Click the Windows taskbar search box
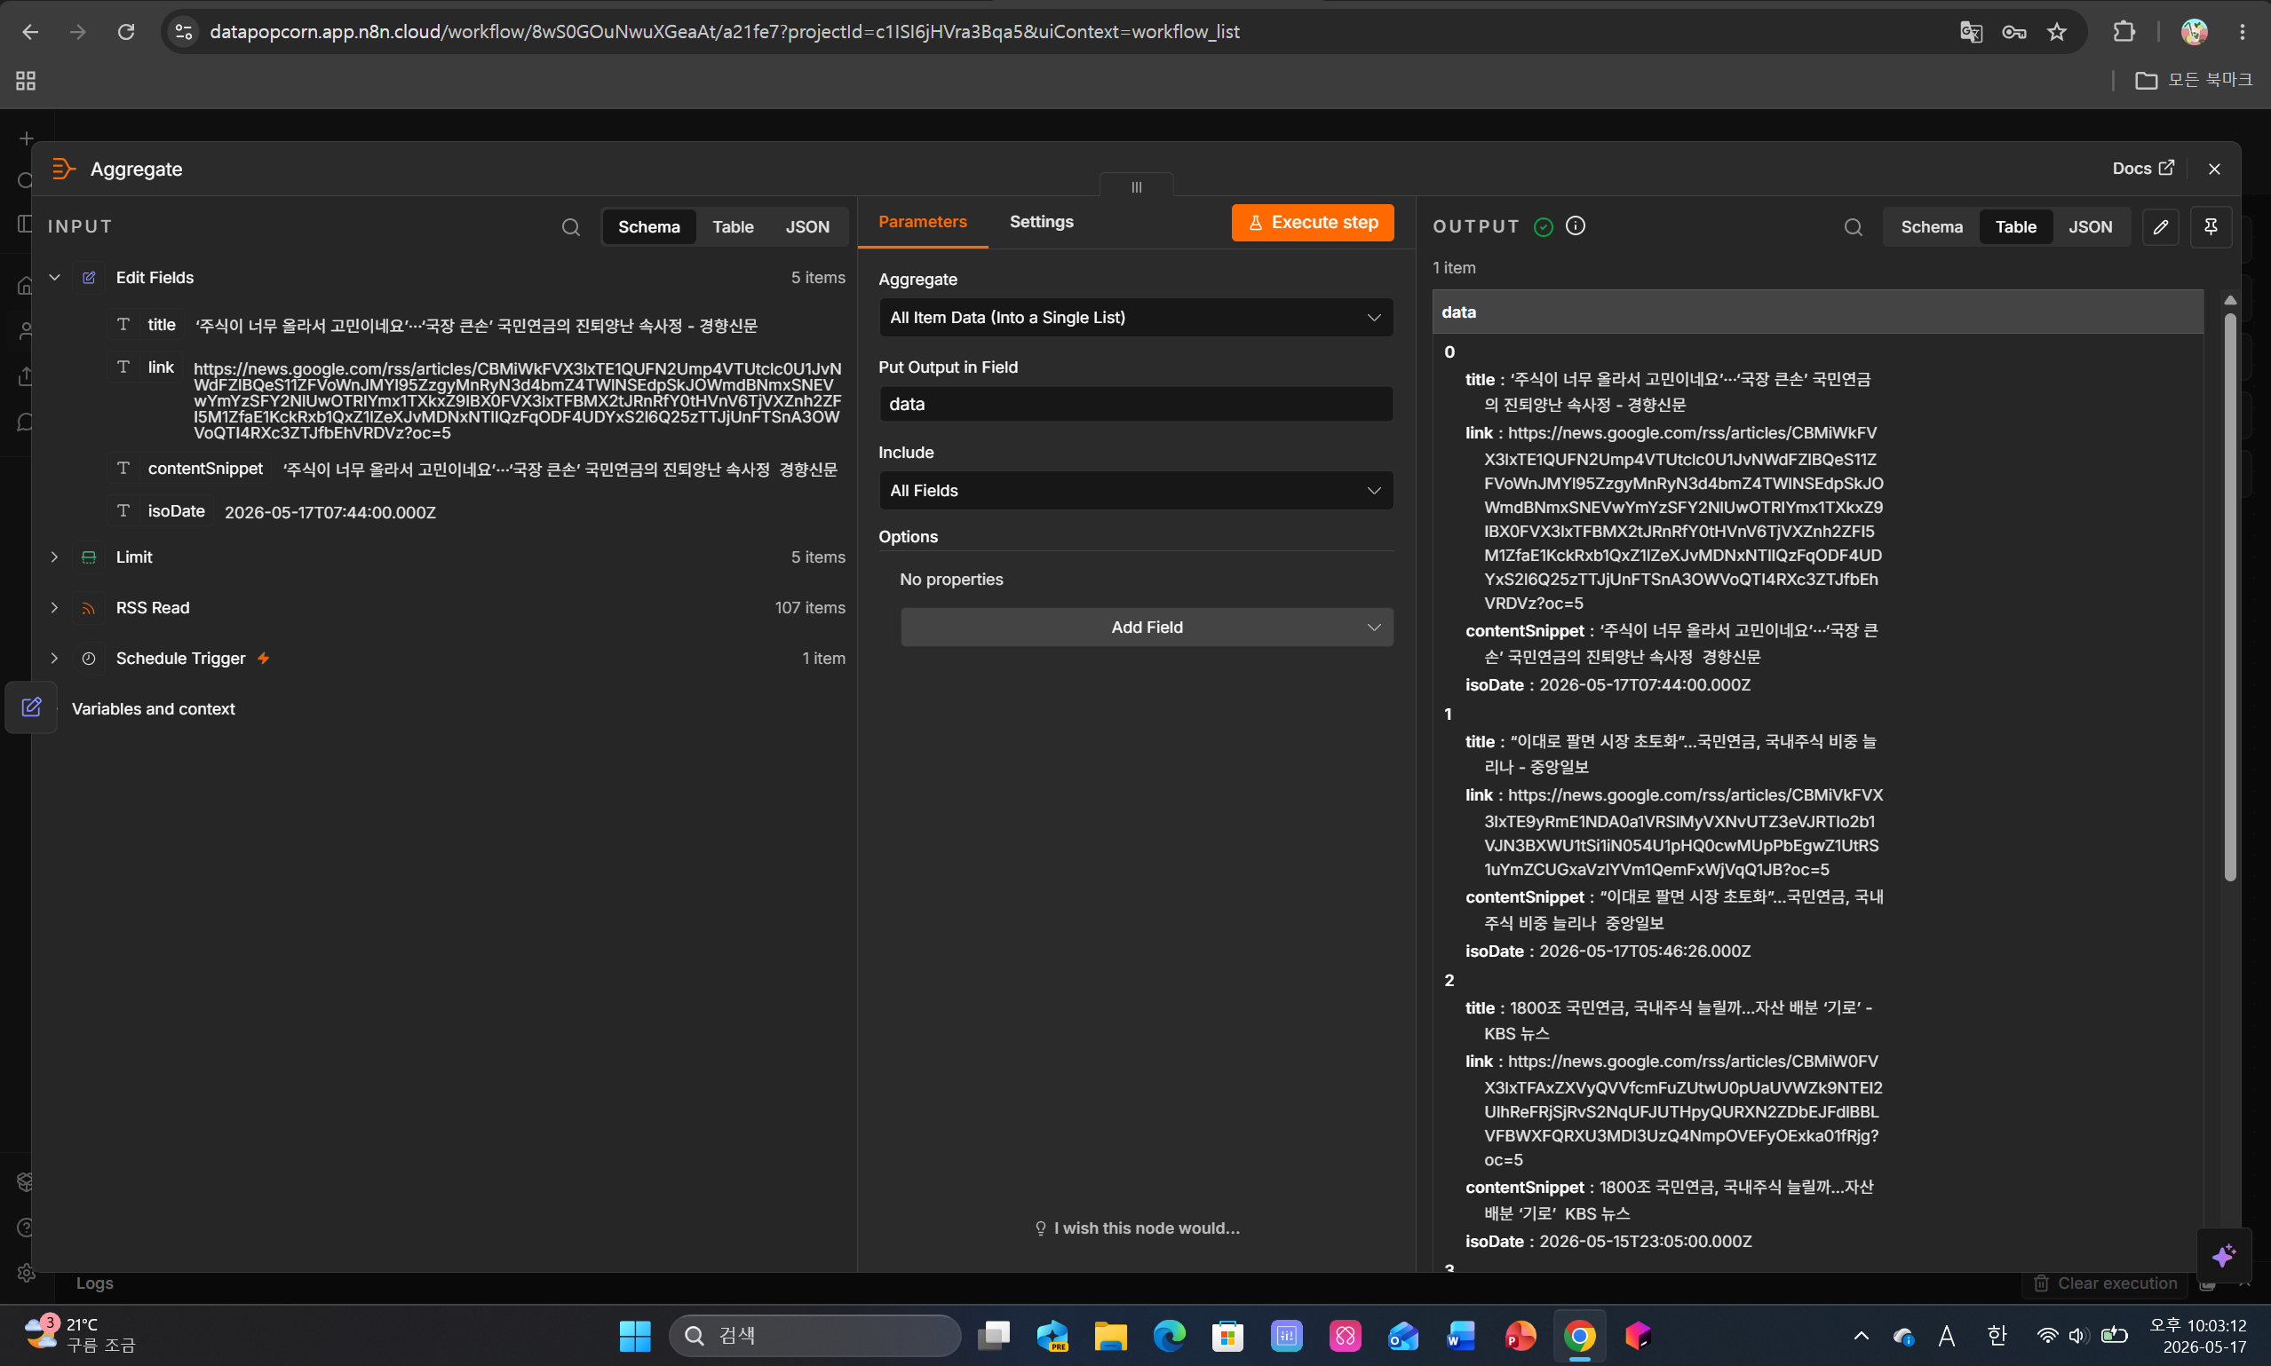Viewport: 2271px width, 1366px height. (814, 1335)
